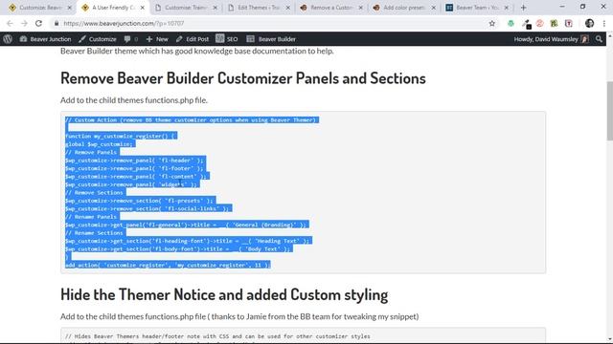The image size is (613, 344).
Task: Open the Customize link in admin bar
Action: point(98,39)
